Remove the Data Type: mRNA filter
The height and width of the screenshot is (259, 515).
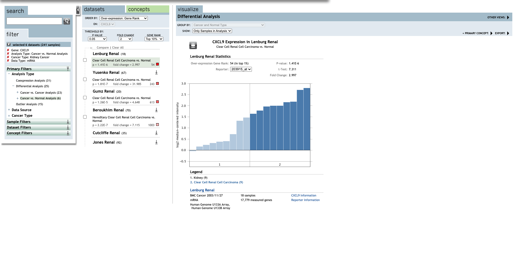8,61
